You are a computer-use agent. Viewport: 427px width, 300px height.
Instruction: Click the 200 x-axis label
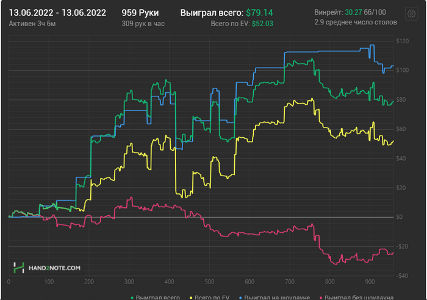click(89, 282)
